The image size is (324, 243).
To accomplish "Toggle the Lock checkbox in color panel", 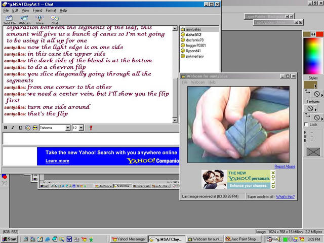I will click(306, 125).
